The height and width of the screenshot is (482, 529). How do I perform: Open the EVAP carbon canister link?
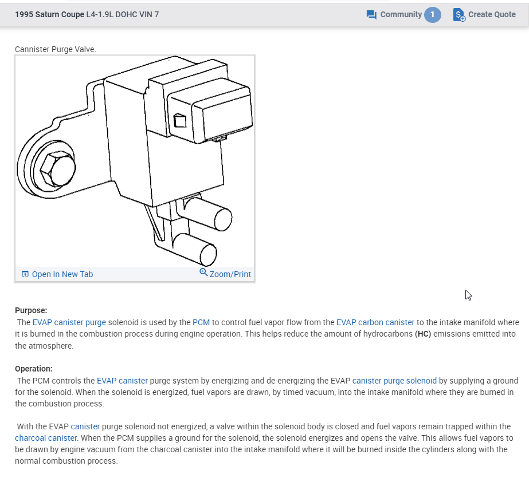click(375, 322)
